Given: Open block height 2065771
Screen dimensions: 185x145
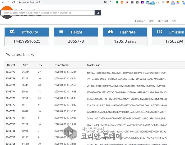Looking at the screenshot, I should tap(11, 111).
